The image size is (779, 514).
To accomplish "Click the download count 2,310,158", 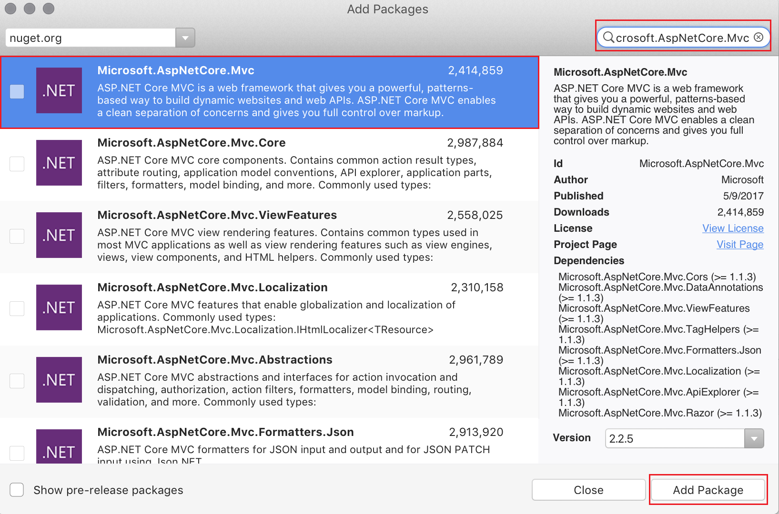I will click(x=477, y=287).
